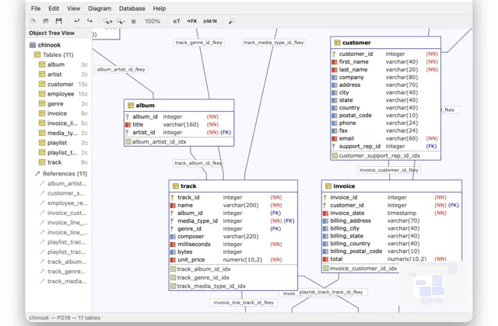Click the track table header icon

point(175,186)
